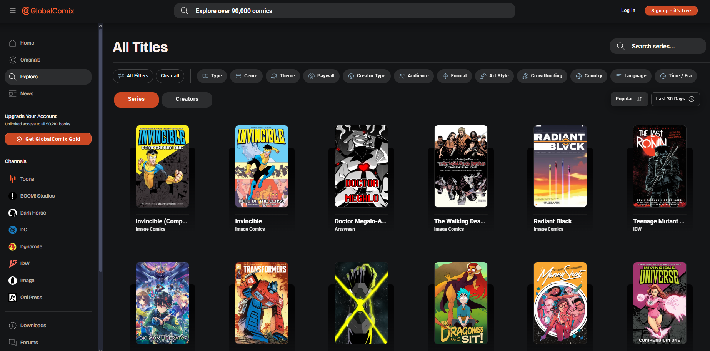
Task: Open the Country filter dropdown
Action: pyautogui.click(x=589, y=76)
